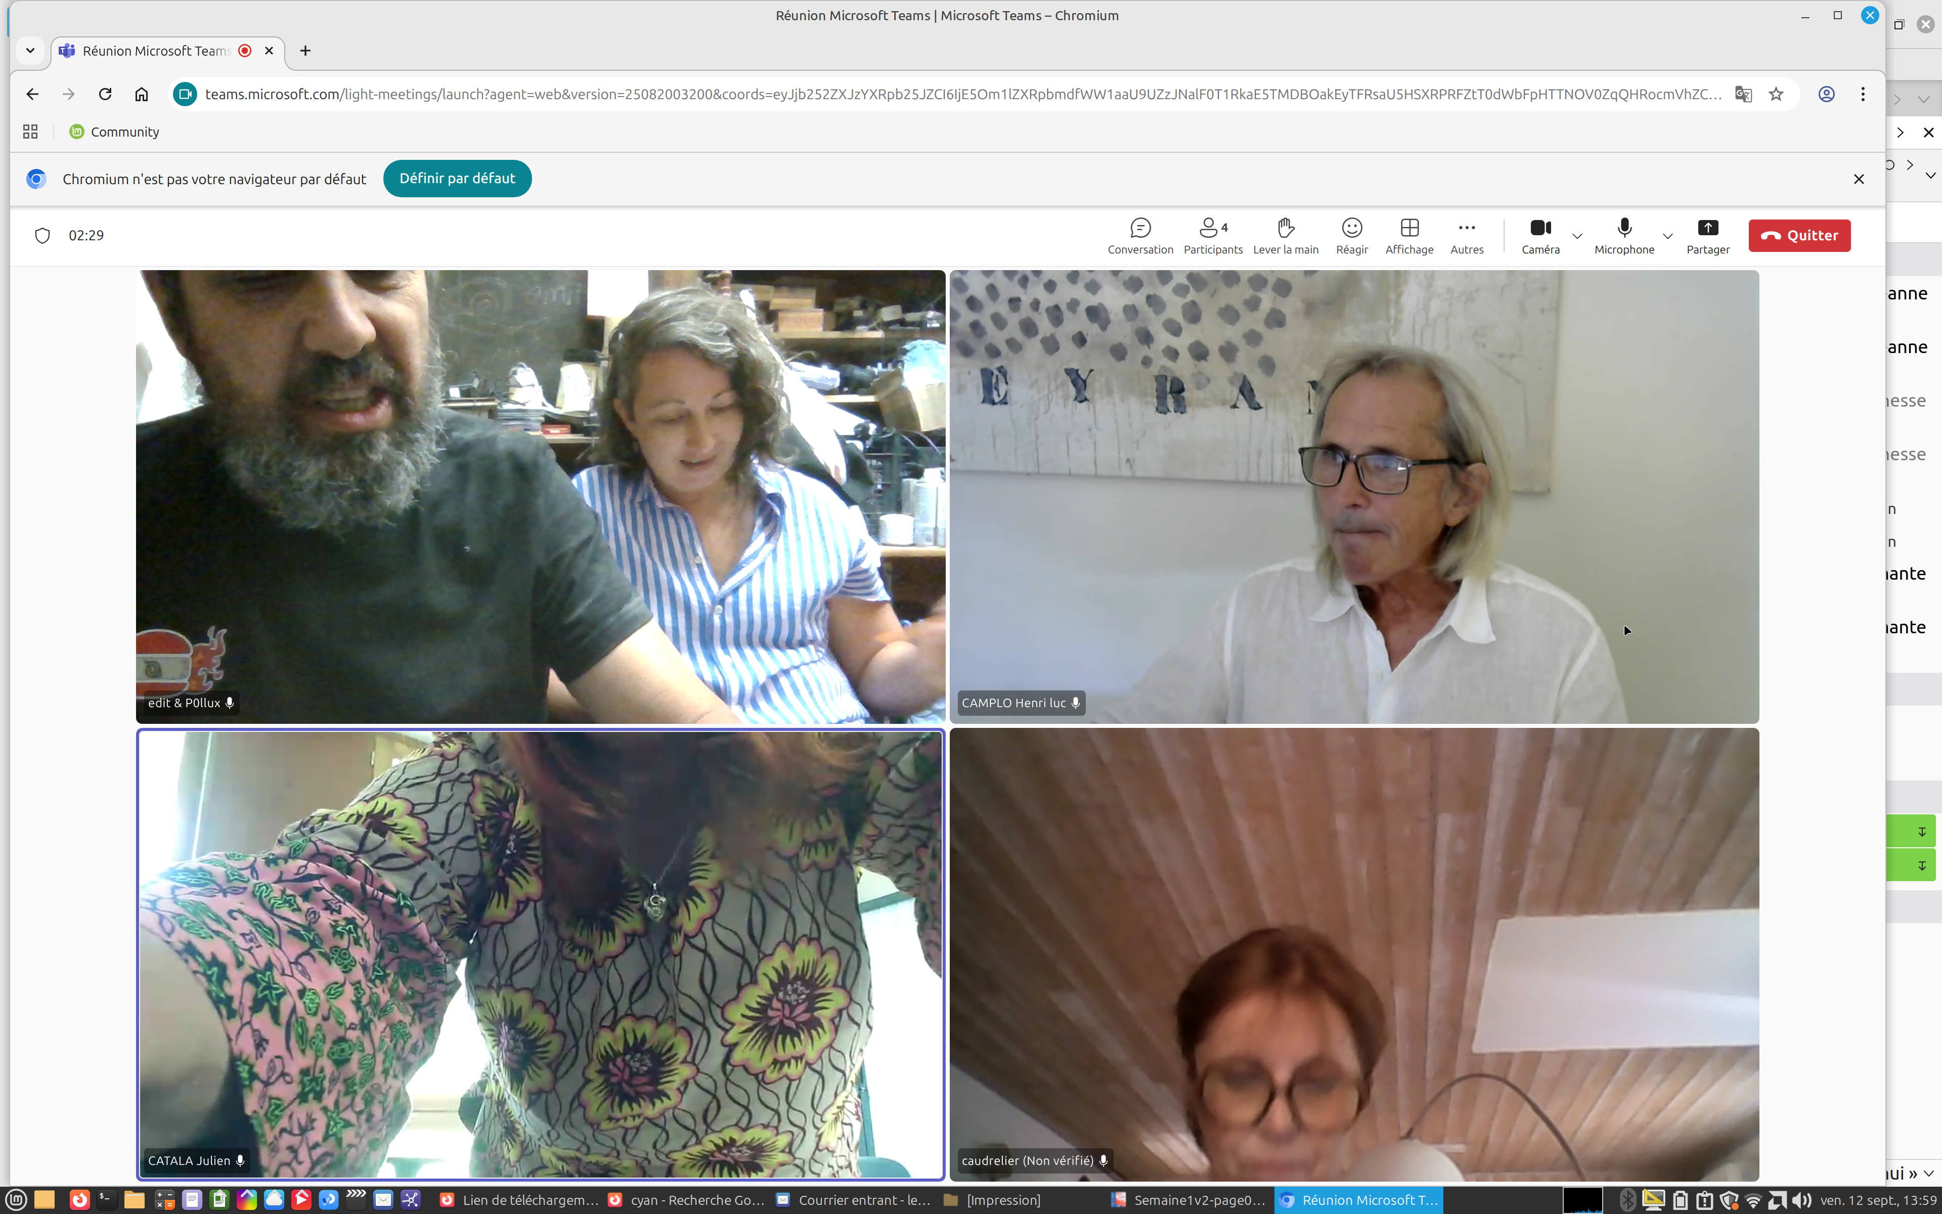
Task: Open the Autres more options menu
Action: pyautogui.click(x=1466, y=236)
